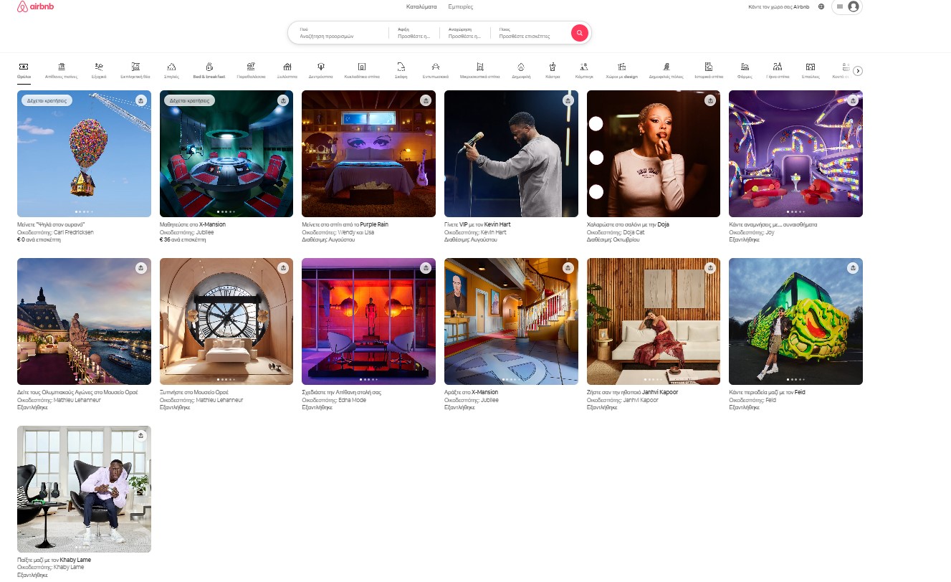This screenshot has width=951, height=582.
Task: Click the € 36 ανά επισκέπτη price
Action: click(183, 239)
